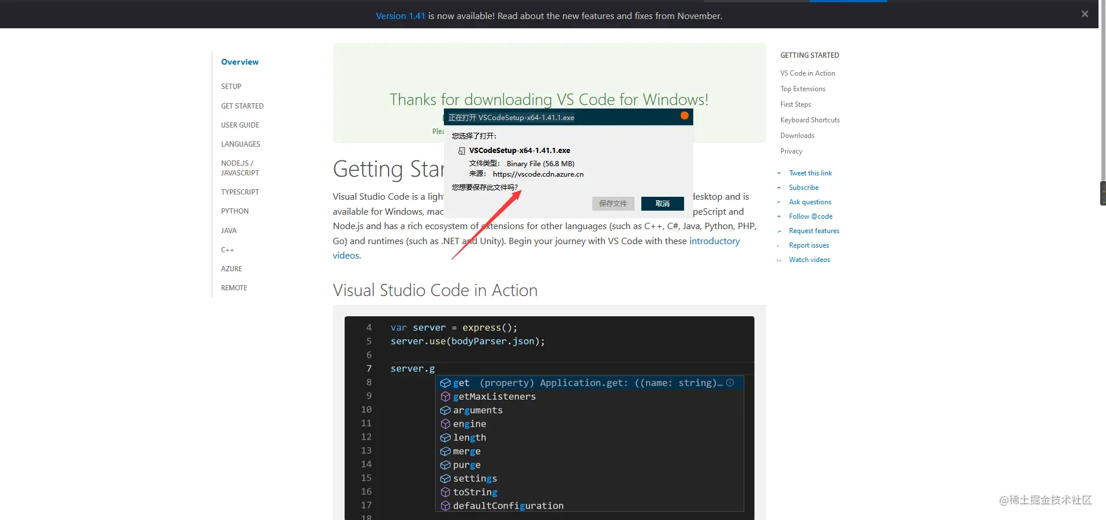Jump to VS Code in Action section

point(808,73)
